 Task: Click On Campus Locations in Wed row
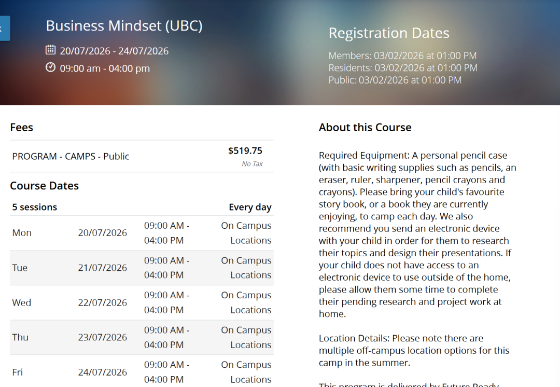pos(246,302)
